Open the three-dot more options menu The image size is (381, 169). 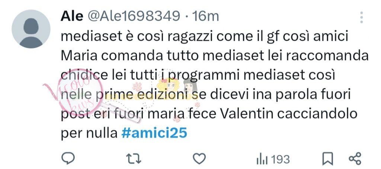(x=362, y=17)
